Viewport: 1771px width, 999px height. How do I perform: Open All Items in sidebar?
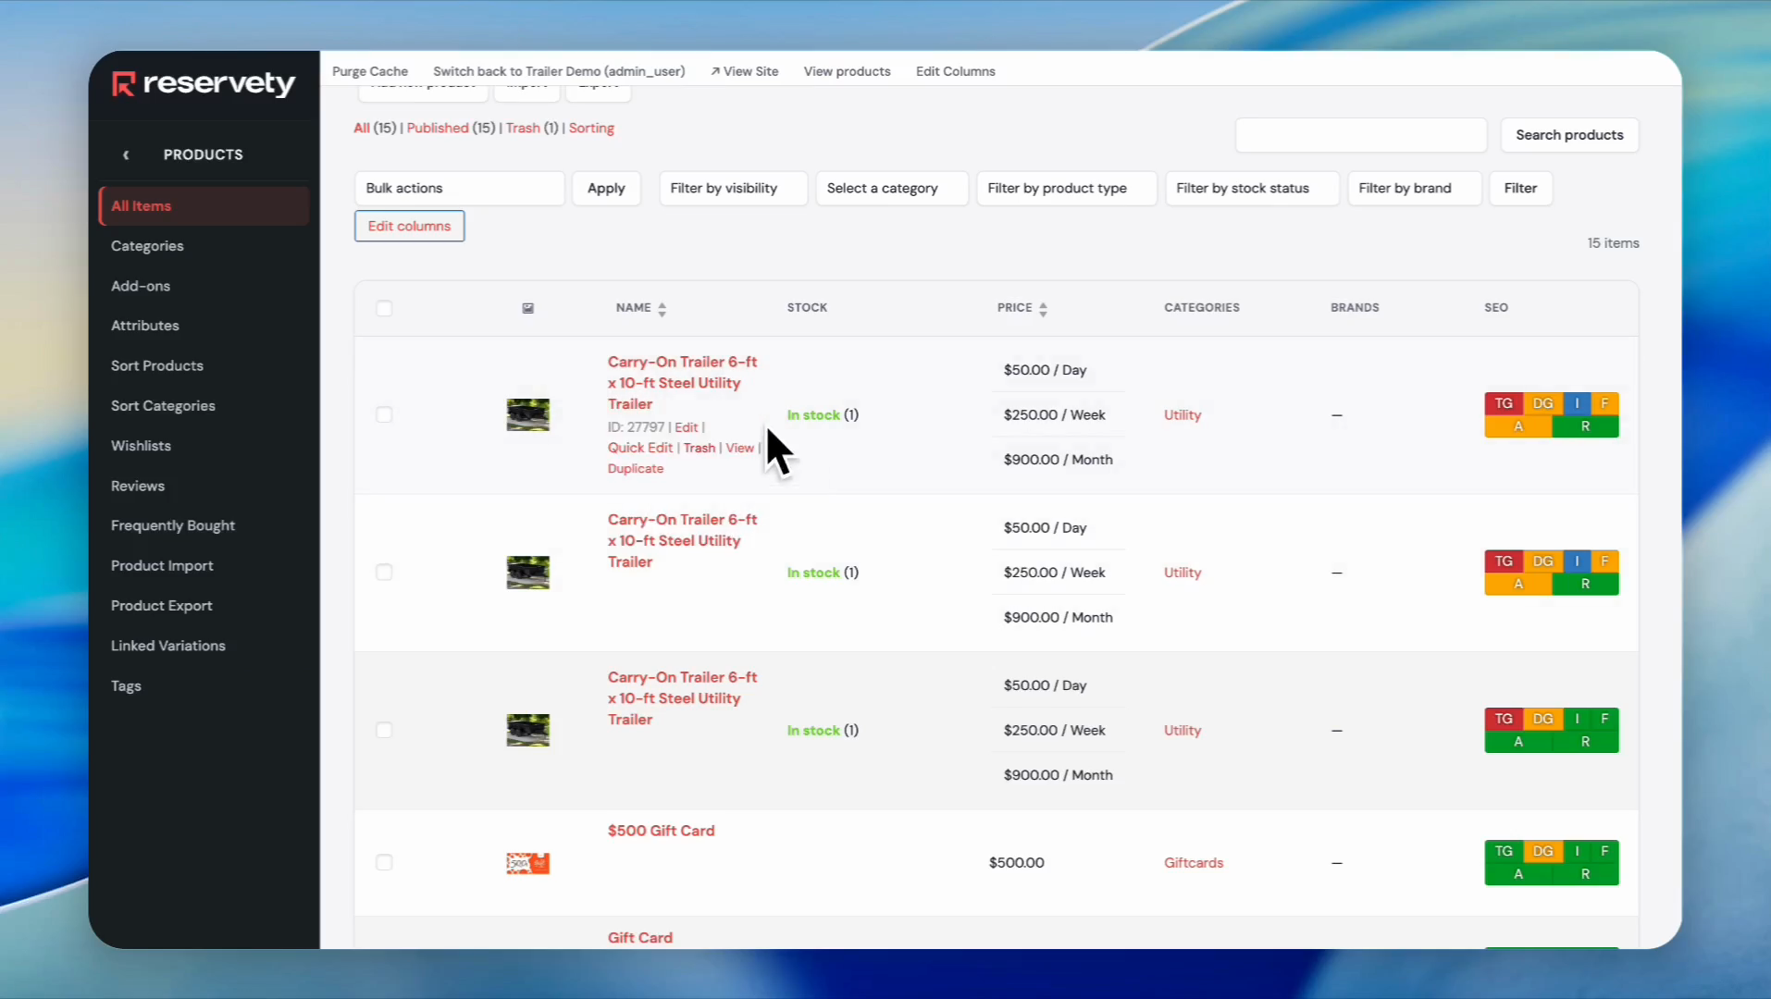click(204, 206)
